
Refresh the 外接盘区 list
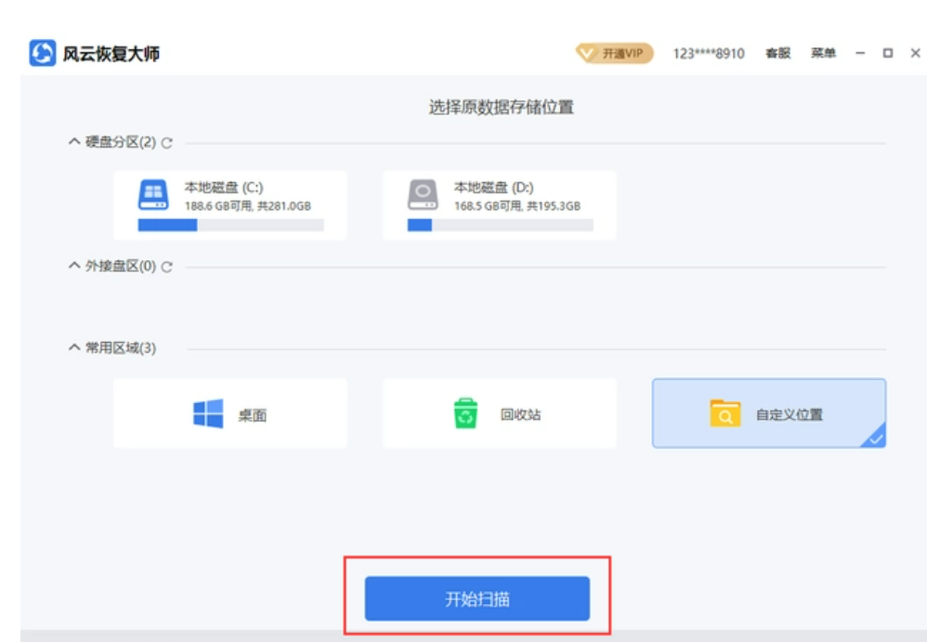[x=167, y=268]
